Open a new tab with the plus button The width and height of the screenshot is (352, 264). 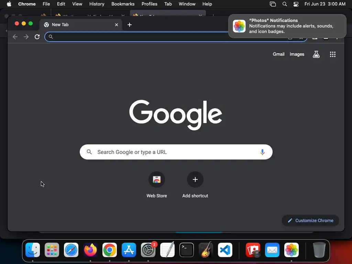[x=130, y=25]
